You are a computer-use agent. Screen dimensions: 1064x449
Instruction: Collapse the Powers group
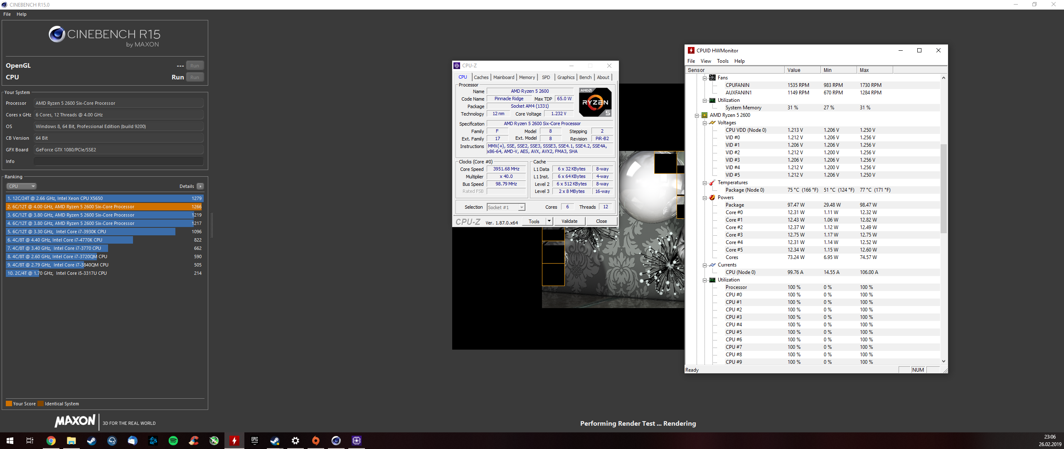(x=705, y=197)
